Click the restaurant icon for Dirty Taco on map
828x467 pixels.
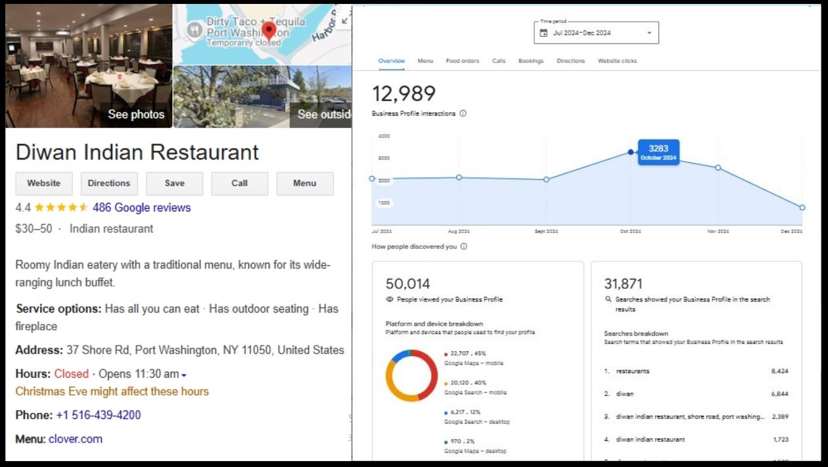pos(194,30)
